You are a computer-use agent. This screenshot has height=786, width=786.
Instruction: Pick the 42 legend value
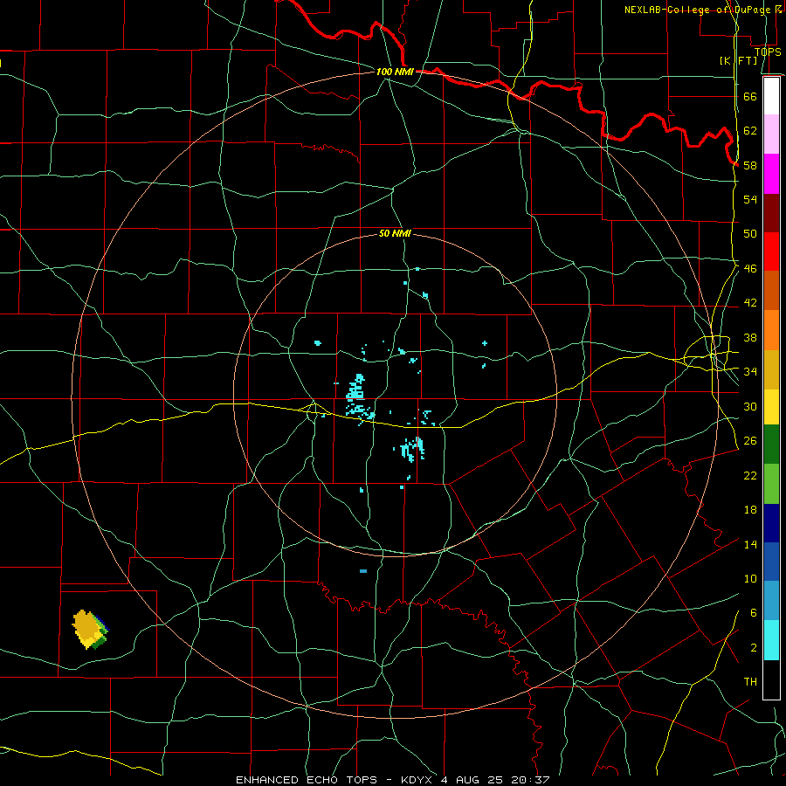750,303
